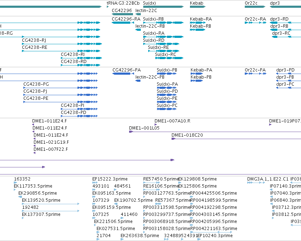Select EST EK263638.5prime

(x=122, y=239)
